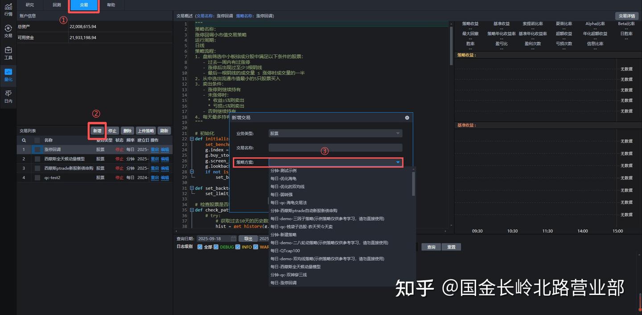This screenshot has height=315, width=642.
Task: Select the checkbox for 涨停回调 row
Action: (x=37, y=149)
